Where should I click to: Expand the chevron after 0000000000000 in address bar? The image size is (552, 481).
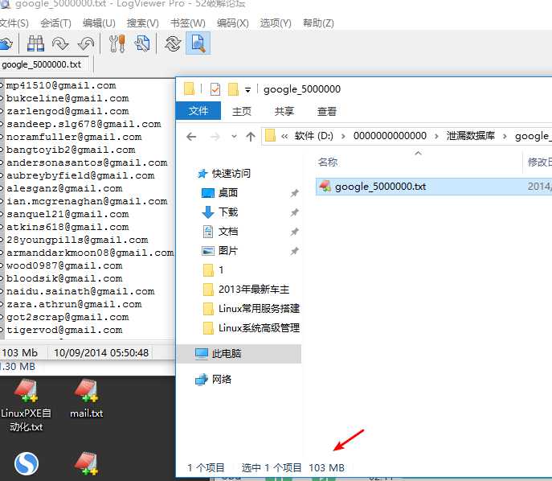click(436, 137)
